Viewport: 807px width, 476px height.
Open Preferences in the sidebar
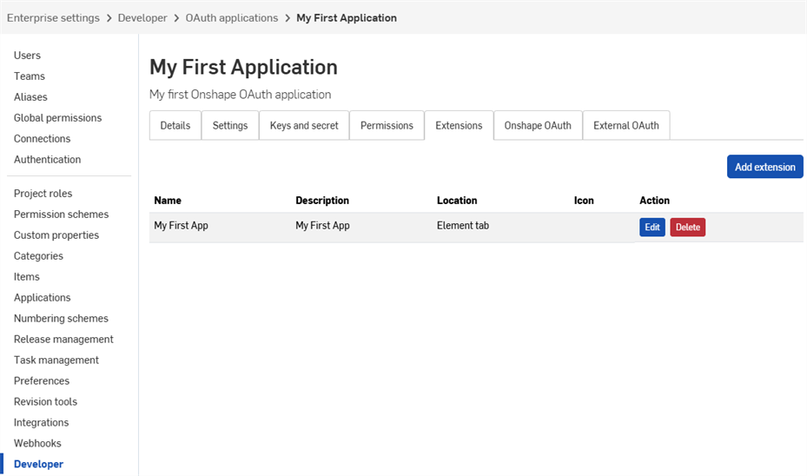(x=42, y=380)
